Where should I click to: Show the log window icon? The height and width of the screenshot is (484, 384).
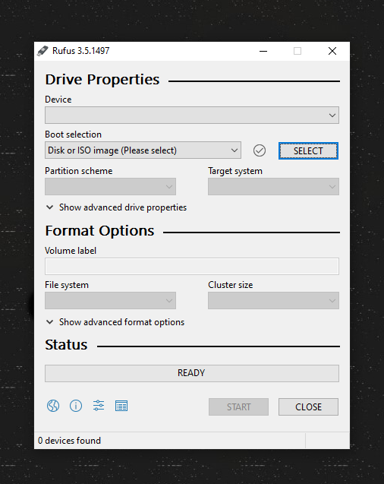pos(121,406)
